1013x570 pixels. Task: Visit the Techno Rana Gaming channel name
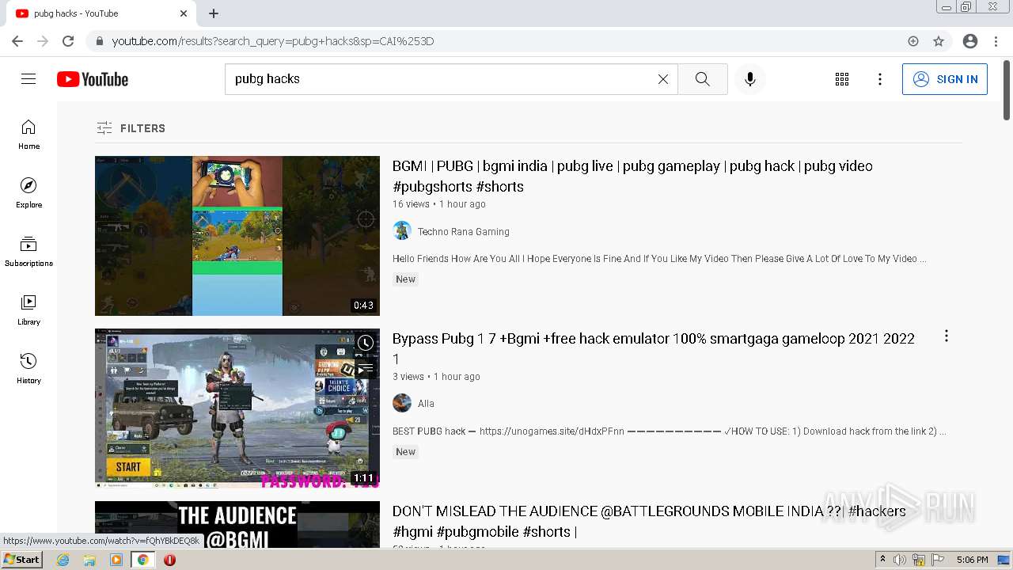pyautogui.click(x=464, y=232)
